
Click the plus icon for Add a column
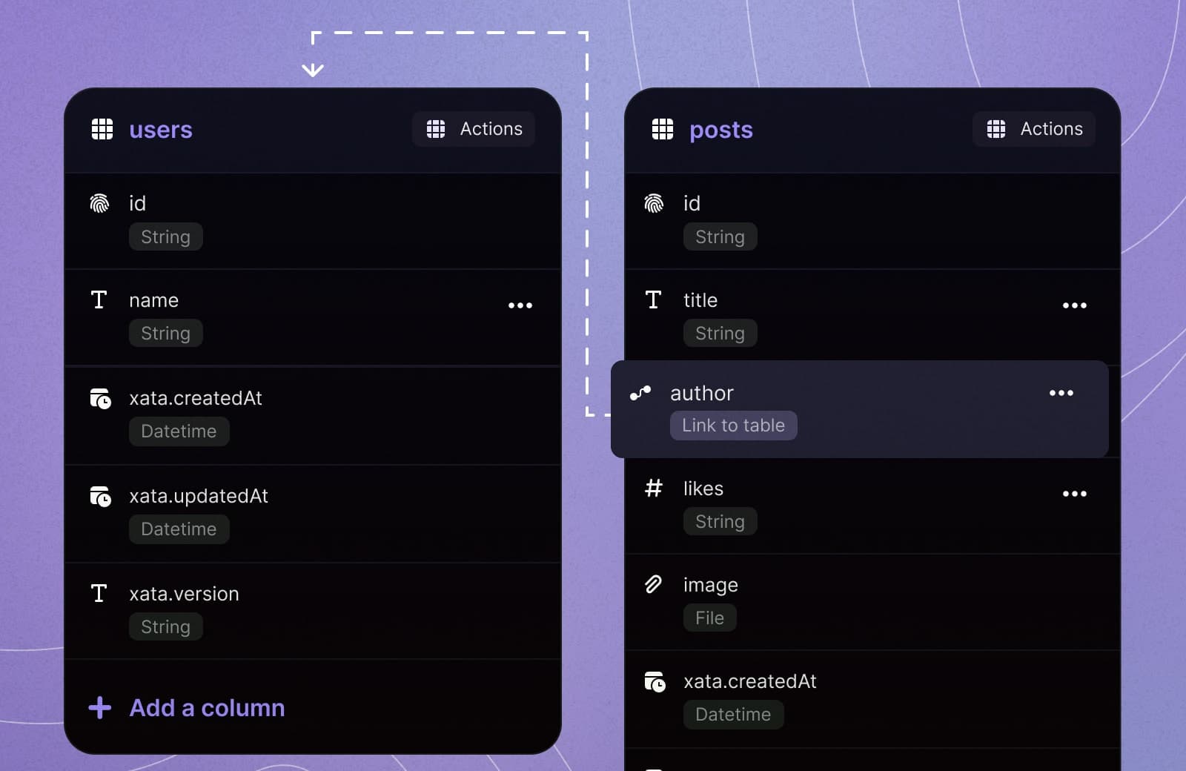[x=100, y=707]
